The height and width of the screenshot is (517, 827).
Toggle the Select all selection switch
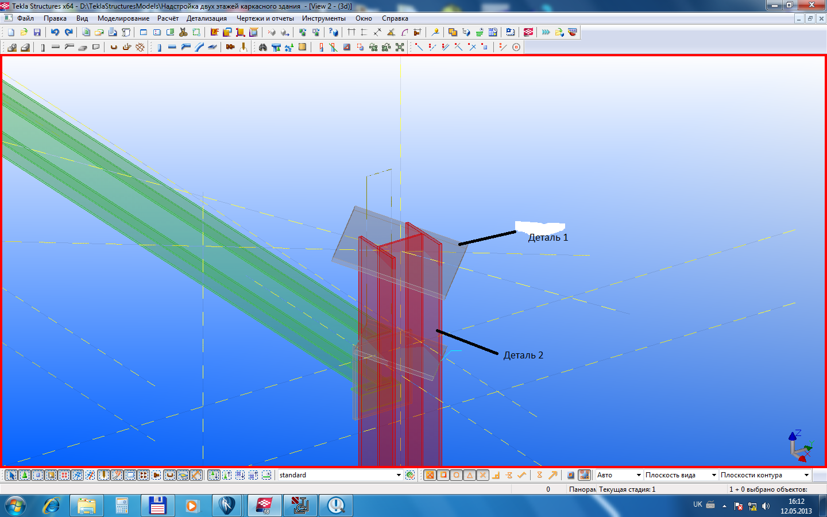pos(11,475)
